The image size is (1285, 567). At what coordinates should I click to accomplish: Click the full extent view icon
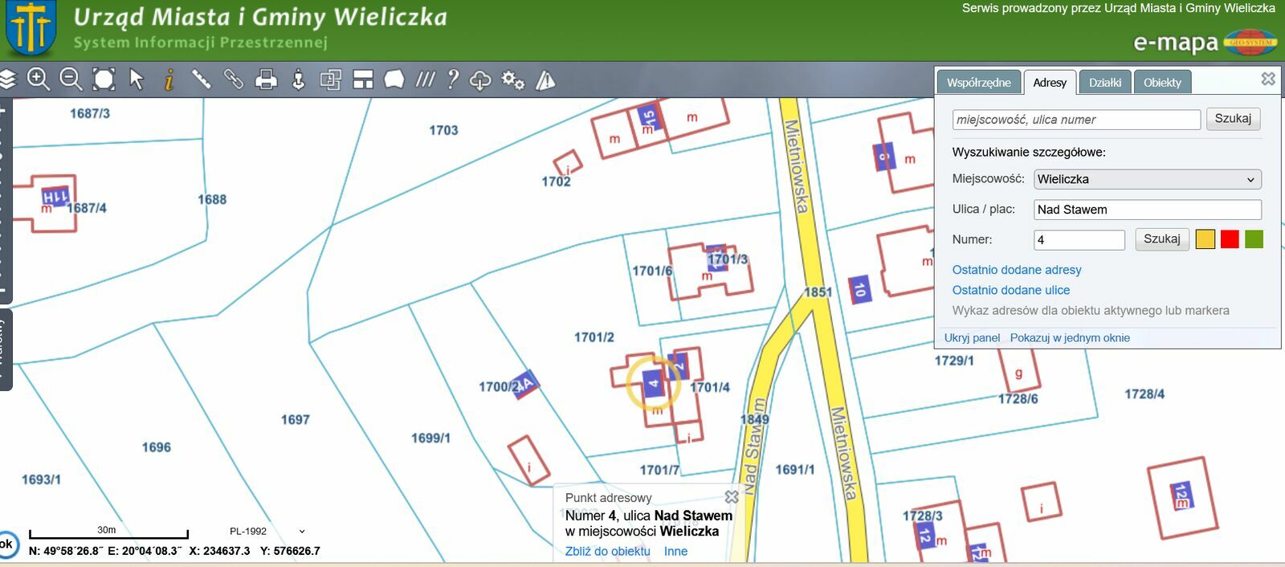point(104,80)
